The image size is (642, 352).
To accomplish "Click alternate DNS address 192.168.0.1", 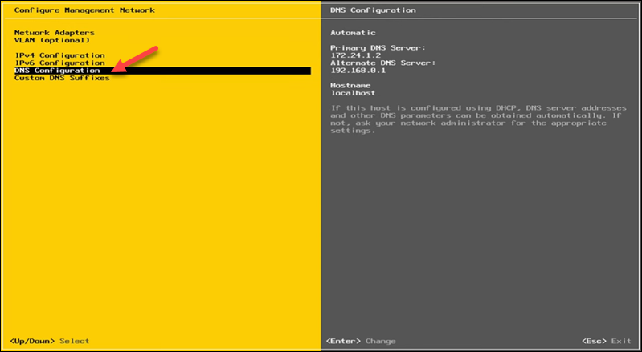I will 358,70.
